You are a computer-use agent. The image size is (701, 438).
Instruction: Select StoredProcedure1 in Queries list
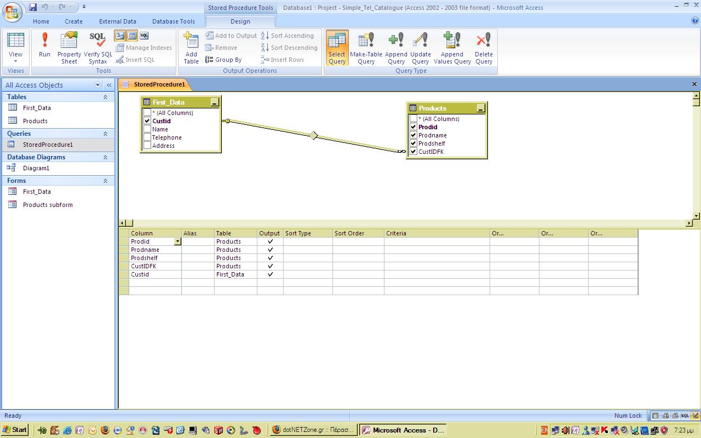point(48,145)
